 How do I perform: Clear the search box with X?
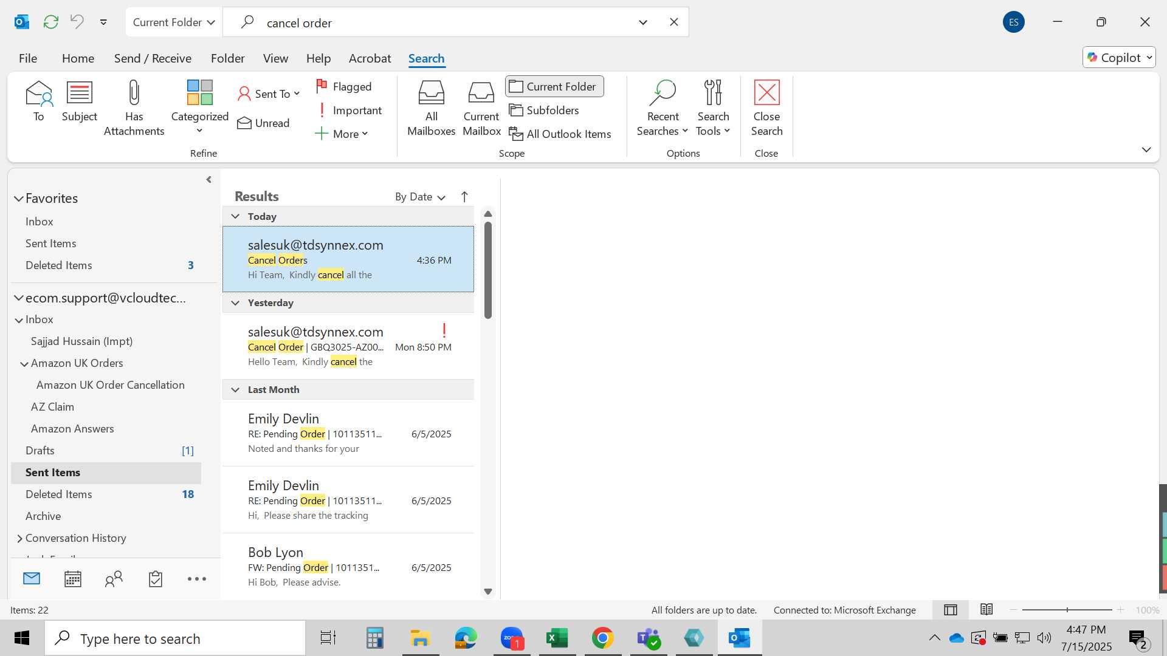click(x=673, y=22)
